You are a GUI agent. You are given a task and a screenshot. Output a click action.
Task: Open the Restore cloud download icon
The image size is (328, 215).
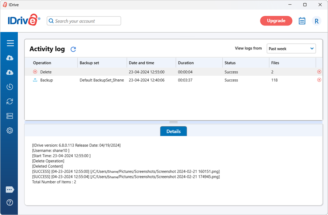click(x=10, y=72)
